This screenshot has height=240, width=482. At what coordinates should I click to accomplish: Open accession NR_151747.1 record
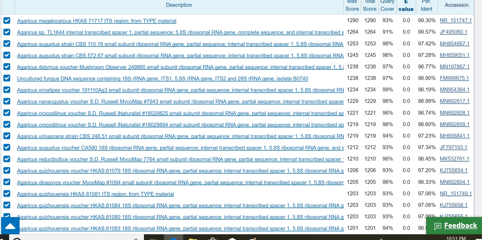[x=456, y=20]
